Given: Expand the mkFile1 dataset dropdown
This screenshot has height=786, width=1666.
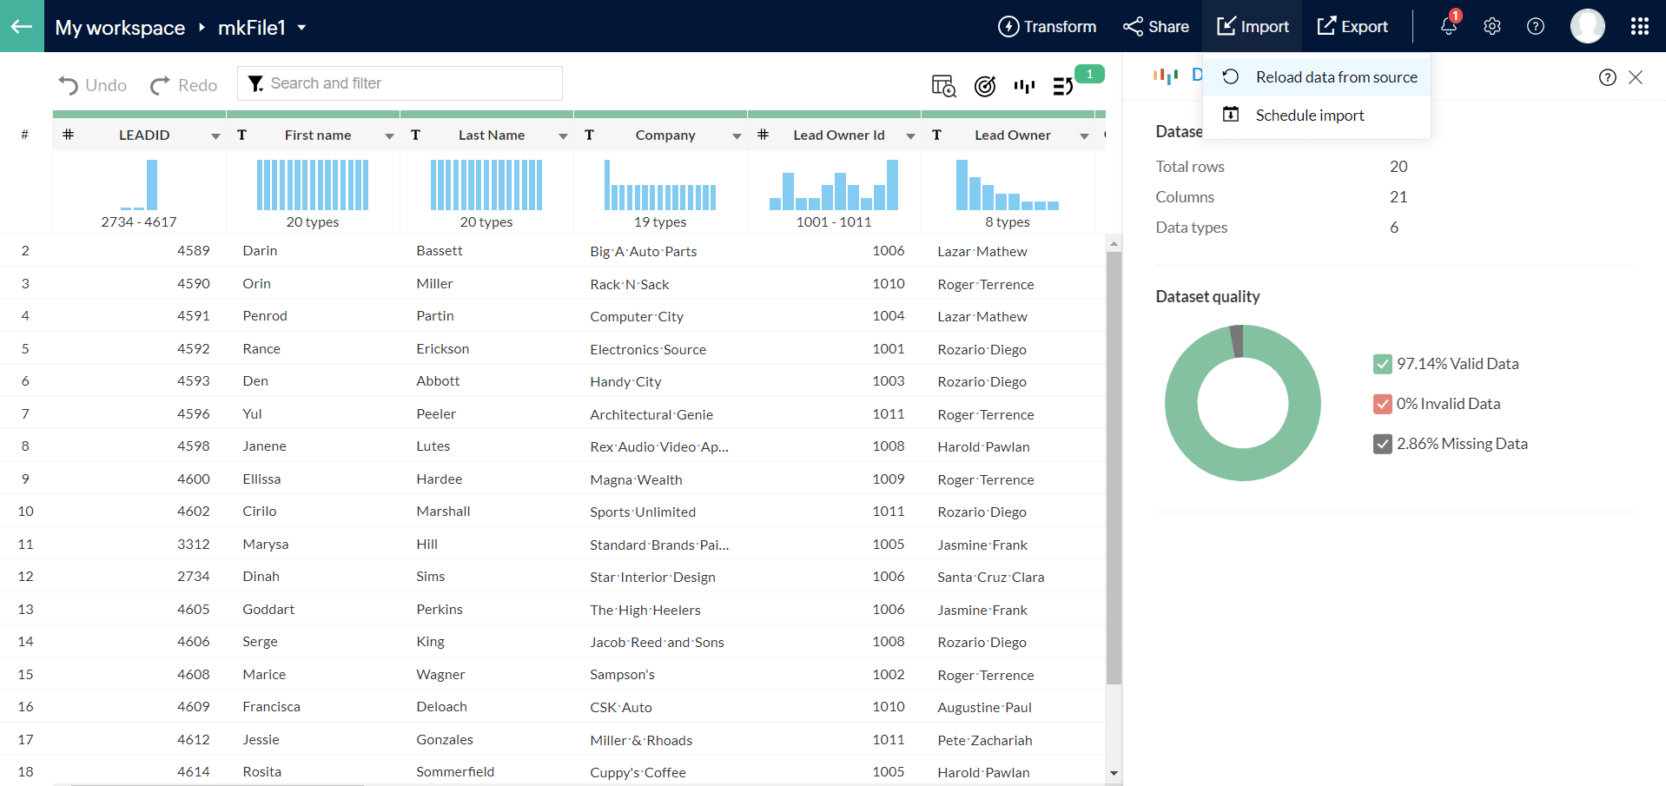Looking at the screenshot, I should [x=301, y=28].
